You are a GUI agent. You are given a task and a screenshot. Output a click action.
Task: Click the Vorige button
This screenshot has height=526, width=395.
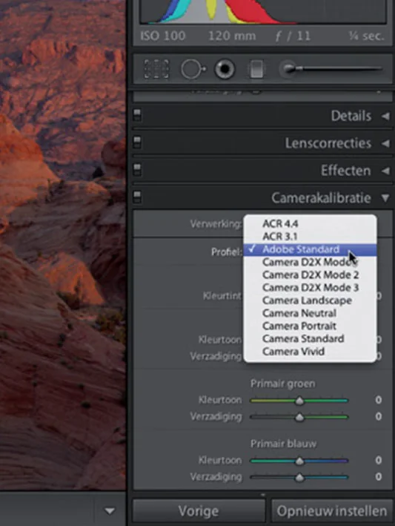[x=199, y=511]
